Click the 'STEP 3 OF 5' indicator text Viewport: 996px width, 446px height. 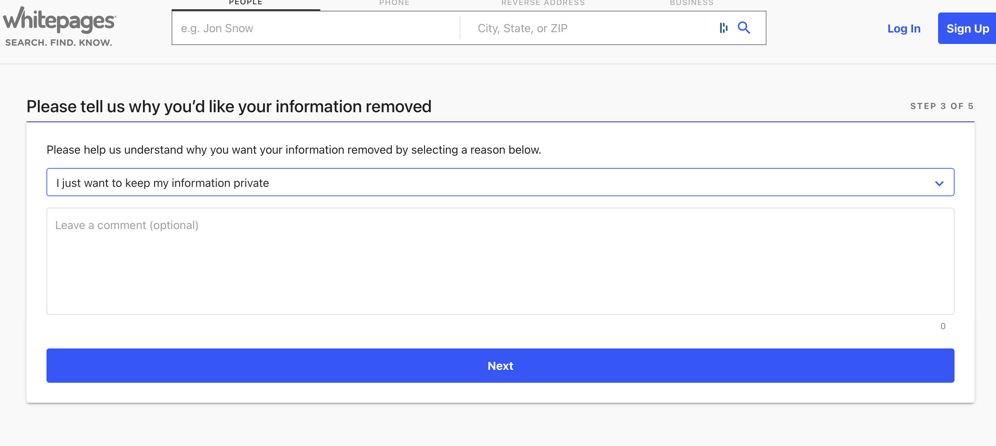coord(942,106)
